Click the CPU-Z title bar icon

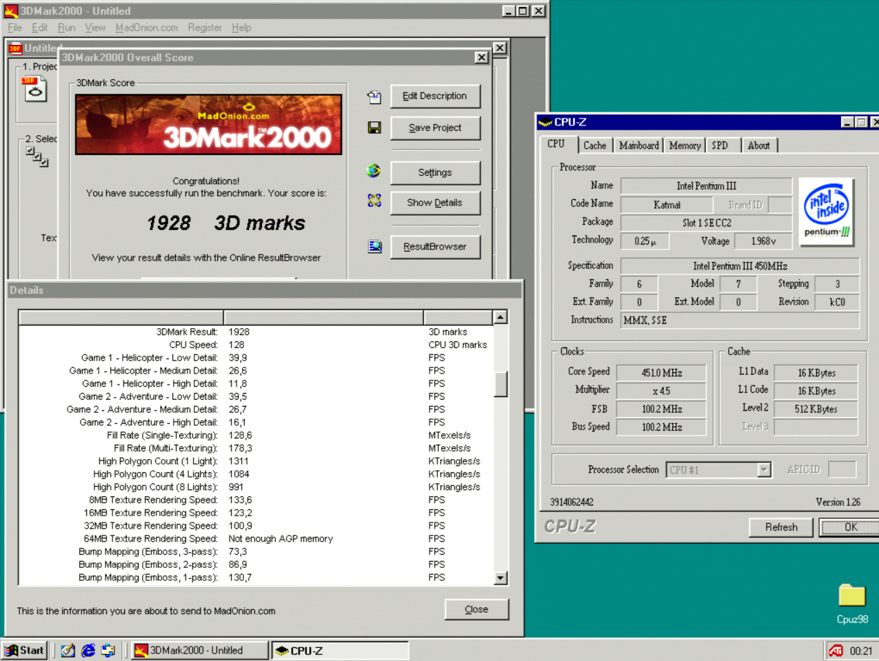545,123
